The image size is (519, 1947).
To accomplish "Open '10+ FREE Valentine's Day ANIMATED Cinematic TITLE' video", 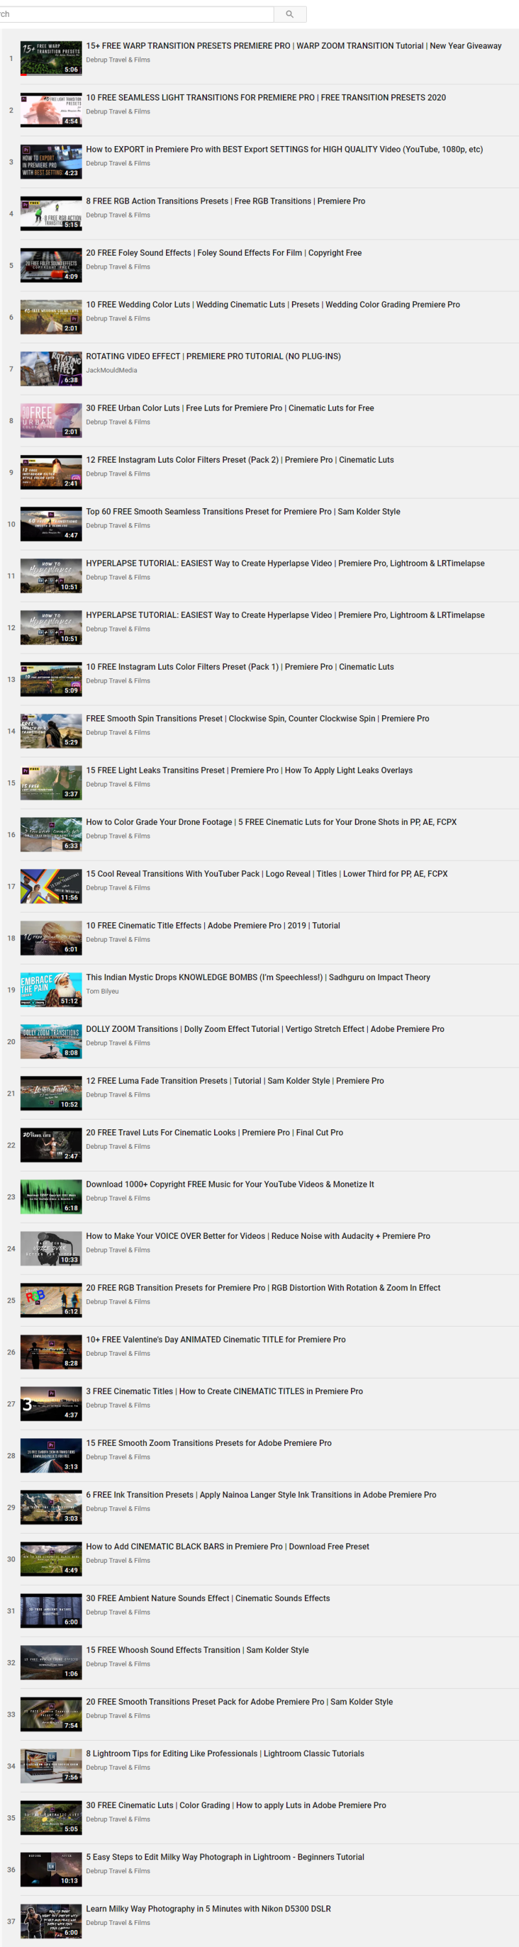I will pyautogui.click(x=216, y=1340).
